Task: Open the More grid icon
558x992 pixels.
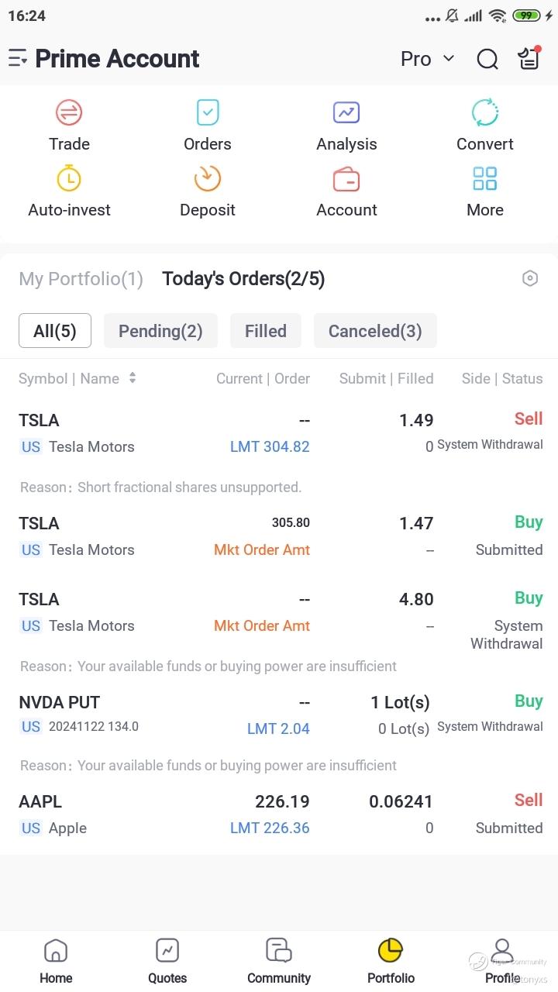Action: click(x=485, y=179)
